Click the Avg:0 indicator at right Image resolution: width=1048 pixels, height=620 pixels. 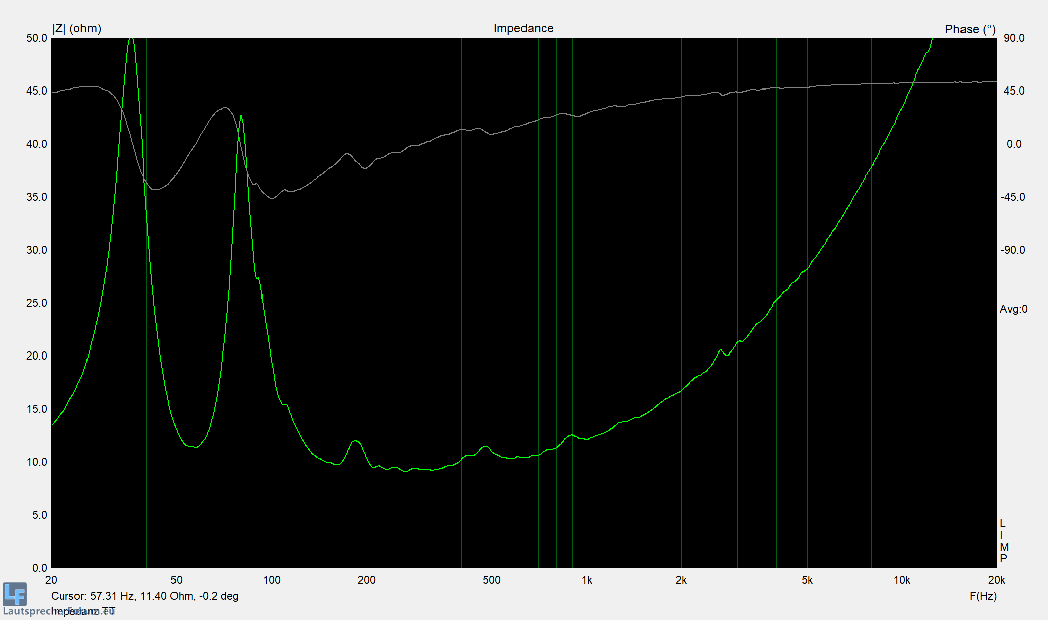point(1013,309)
